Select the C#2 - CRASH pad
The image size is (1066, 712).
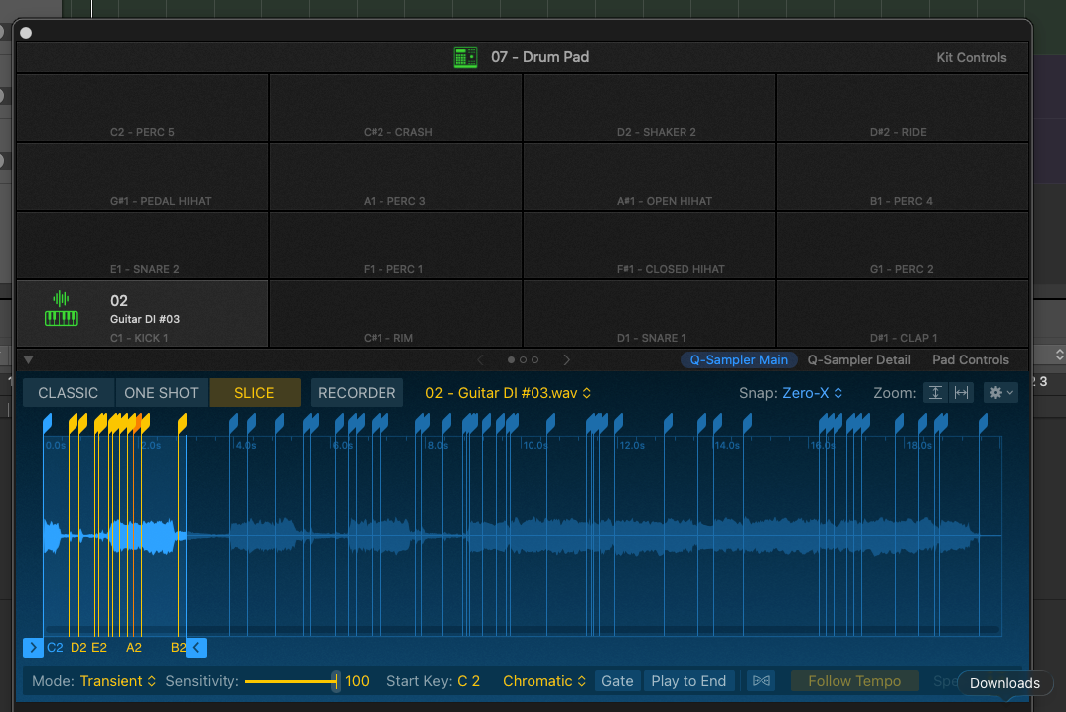tap(396, 108)
